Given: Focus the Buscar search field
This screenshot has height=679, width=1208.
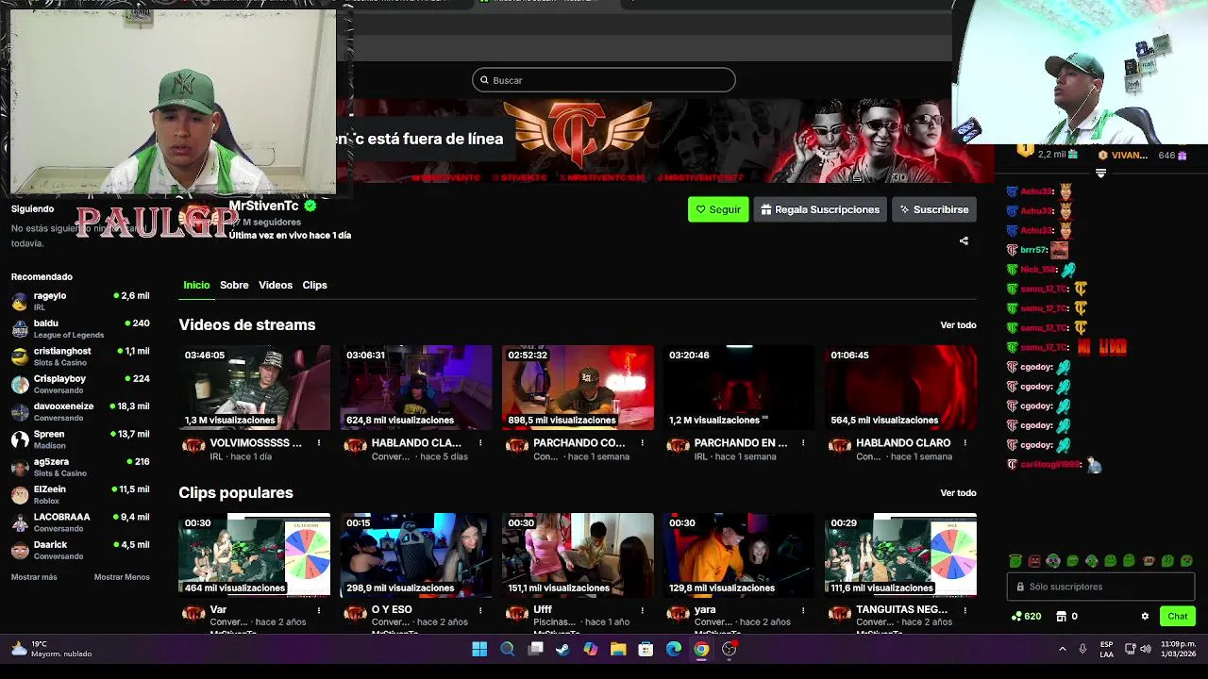Looking at the screenshot, I should [x=604, y=80].
